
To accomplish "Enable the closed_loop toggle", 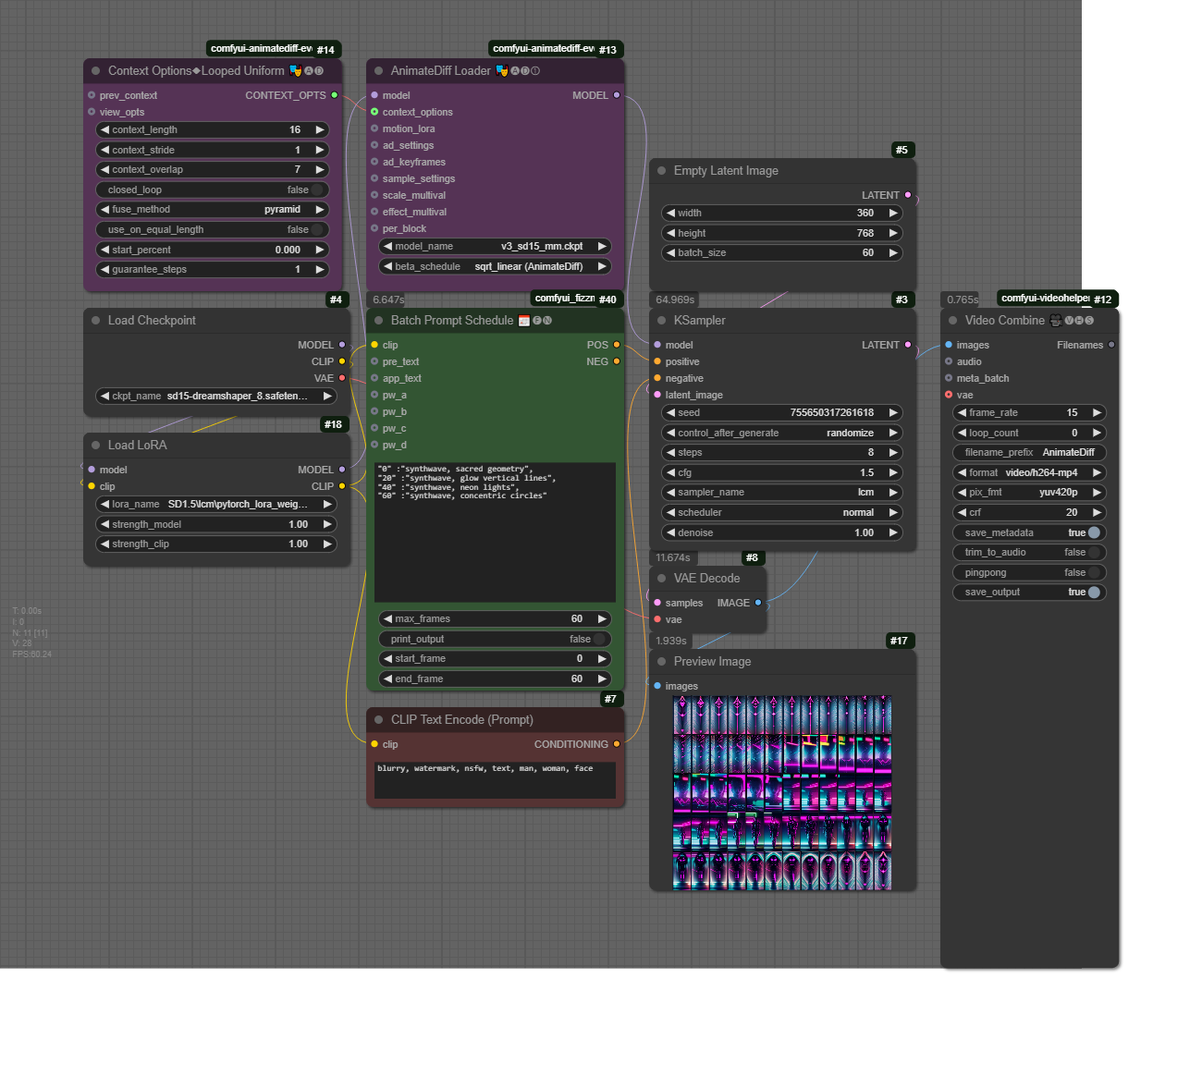I will point(317,190).
